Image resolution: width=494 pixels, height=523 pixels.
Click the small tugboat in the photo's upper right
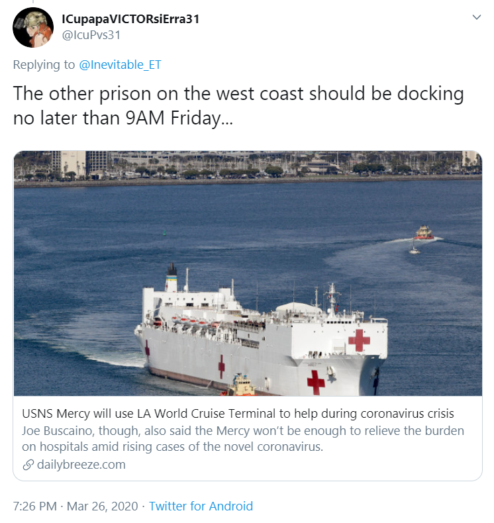424,232
